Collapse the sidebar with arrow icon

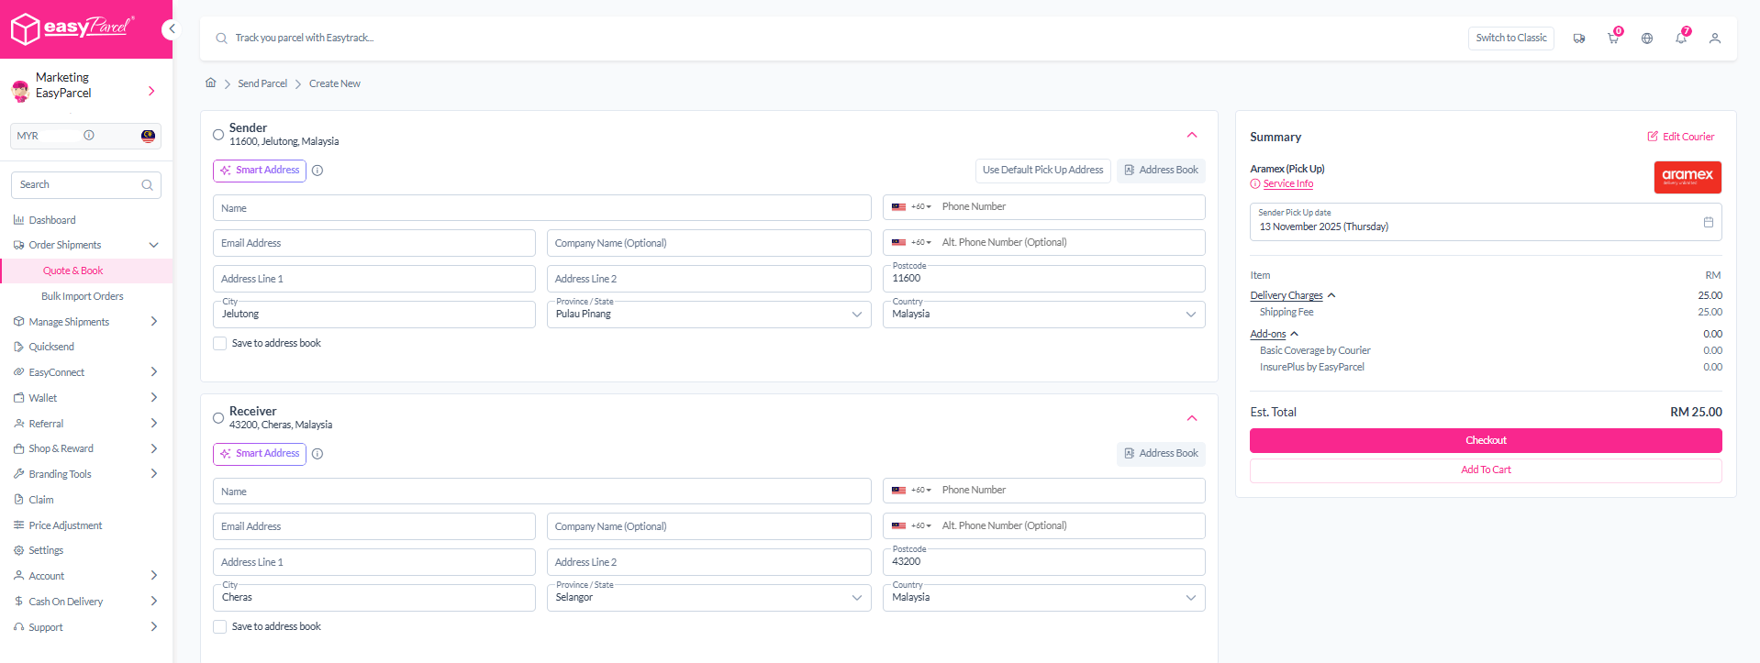(171, 29)
